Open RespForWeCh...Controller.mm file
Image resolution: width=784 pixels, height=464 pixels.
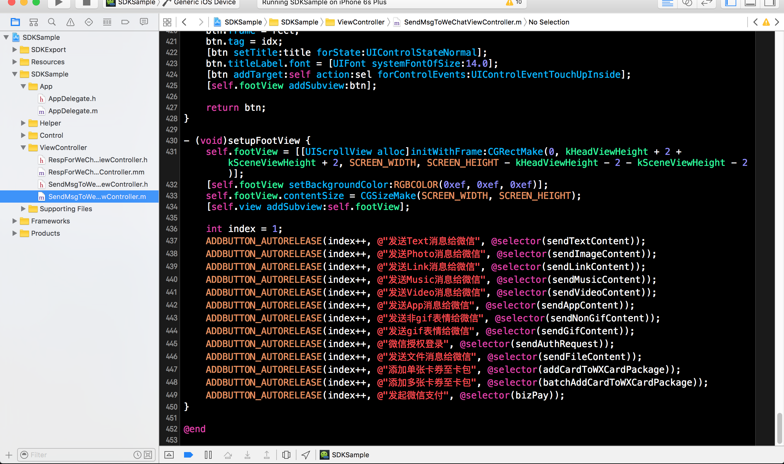pos(96,172)
